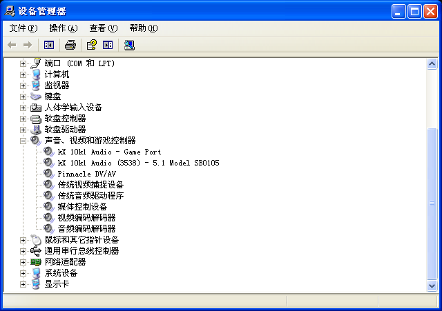Select the 网络适配器 label
The image size is (442, 311).
pos(65,262)
